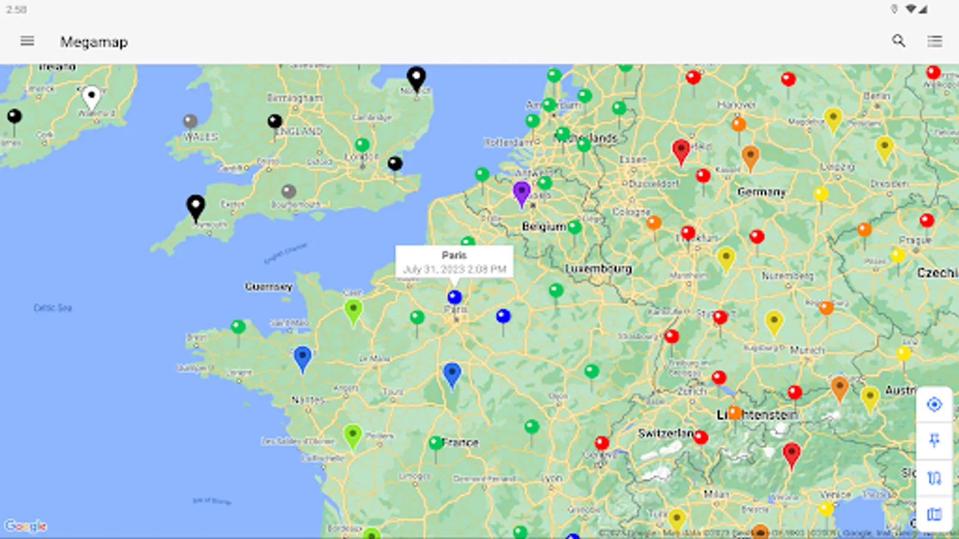Select the gray pin above Bournemouth

click(289, 192)
